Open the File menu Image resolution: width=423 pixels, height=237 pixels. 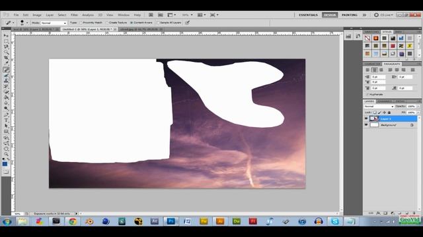[16, 15]
